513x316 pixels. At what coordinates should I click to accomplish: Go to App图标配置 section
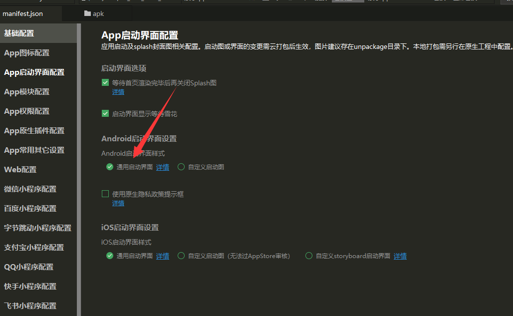coord(26,52)
